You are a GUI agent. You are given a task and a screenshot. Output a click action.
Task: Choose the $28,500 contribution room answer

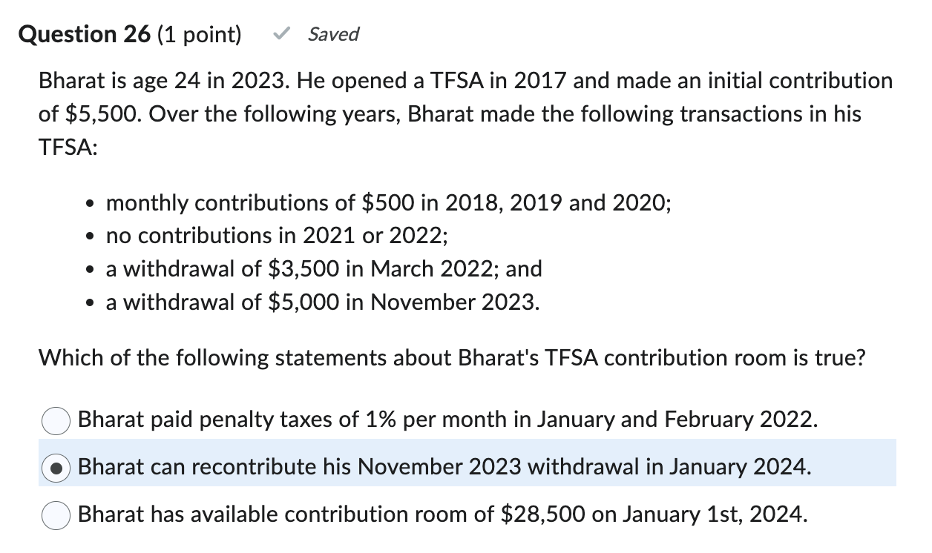click(x=445, y=515)
